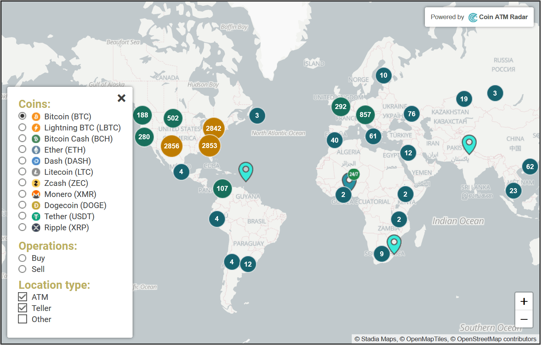Uncheck the ATM location type checkbox
The image size is (541, 345).
(23, 296)
